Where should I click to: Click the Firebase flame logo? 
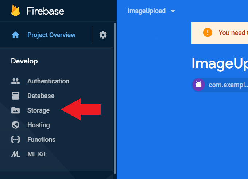15,11
